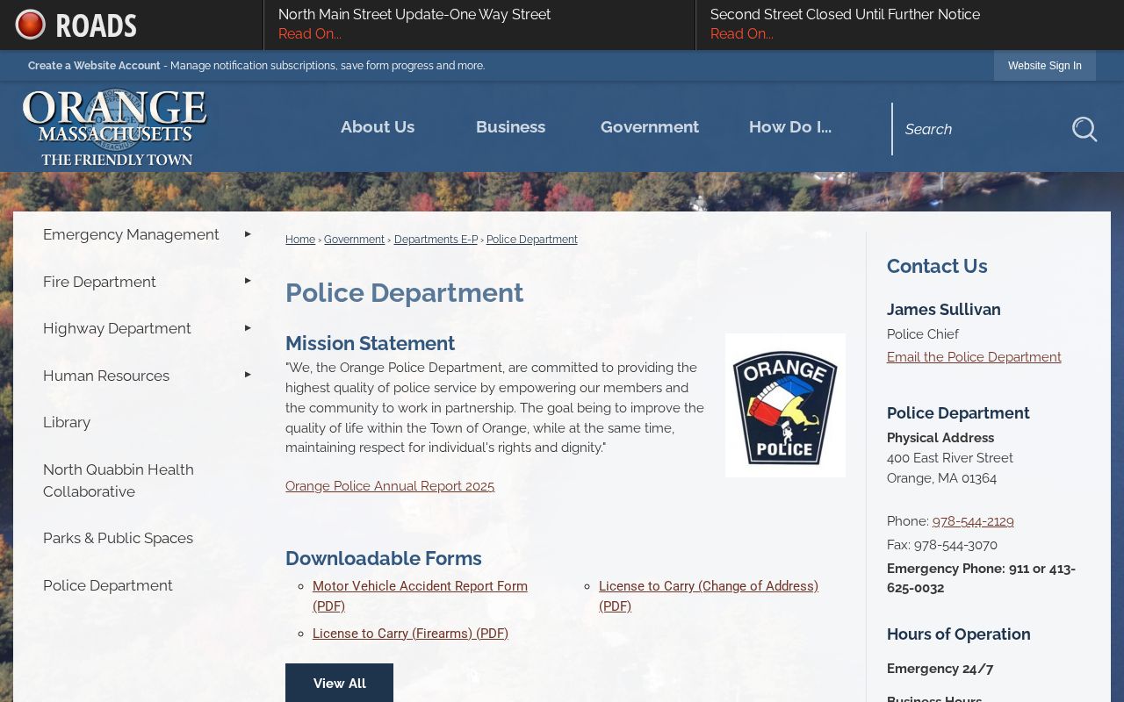Click Second Street Closed Until Further Notice headline
The width and height of the screenshot is (1124, 702).
845,15
